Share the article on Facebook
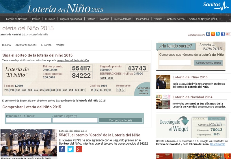This screenshot has width=231, height=159. (62, 149)
